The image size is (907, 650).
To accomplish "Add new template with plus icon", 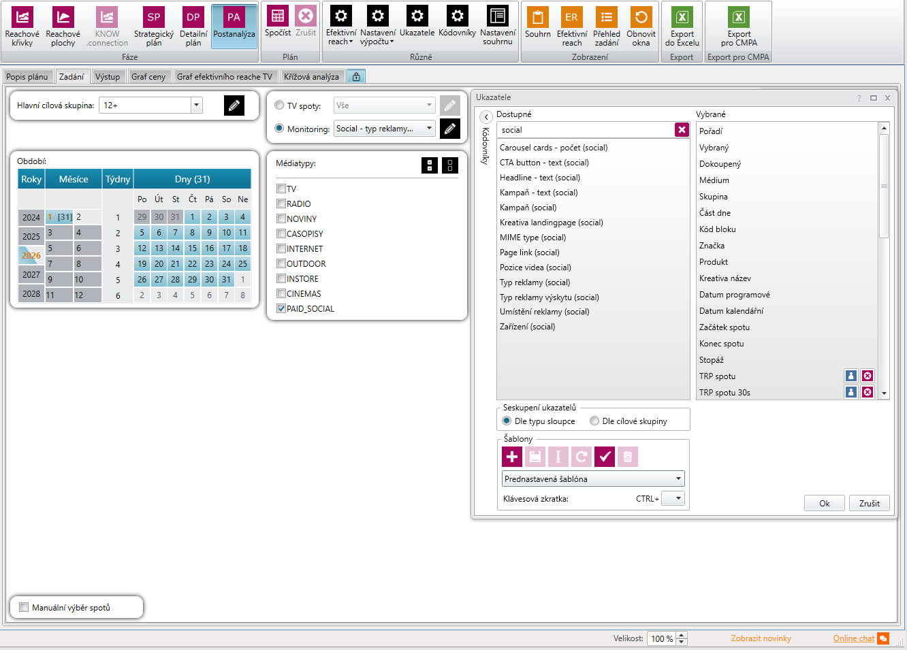I will point(512,457).
